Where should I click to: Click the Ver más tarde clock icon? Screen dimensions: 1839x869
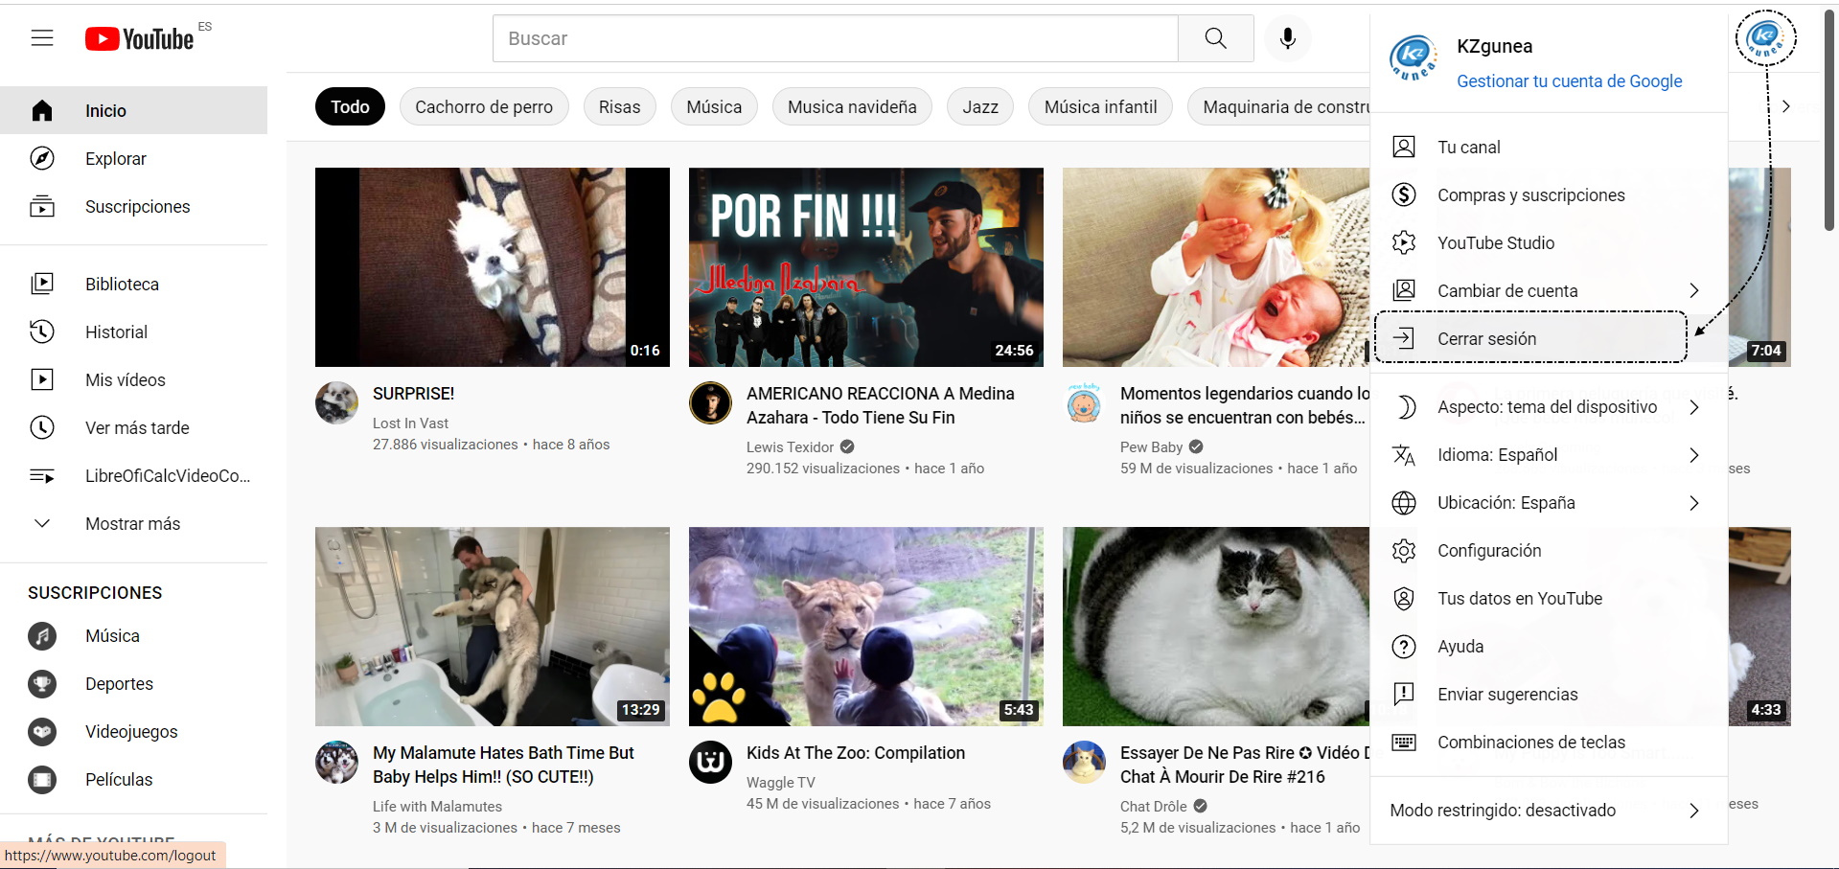42,427
